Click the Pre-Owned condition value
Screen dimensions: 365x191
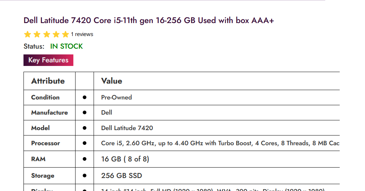pos(116,97)
